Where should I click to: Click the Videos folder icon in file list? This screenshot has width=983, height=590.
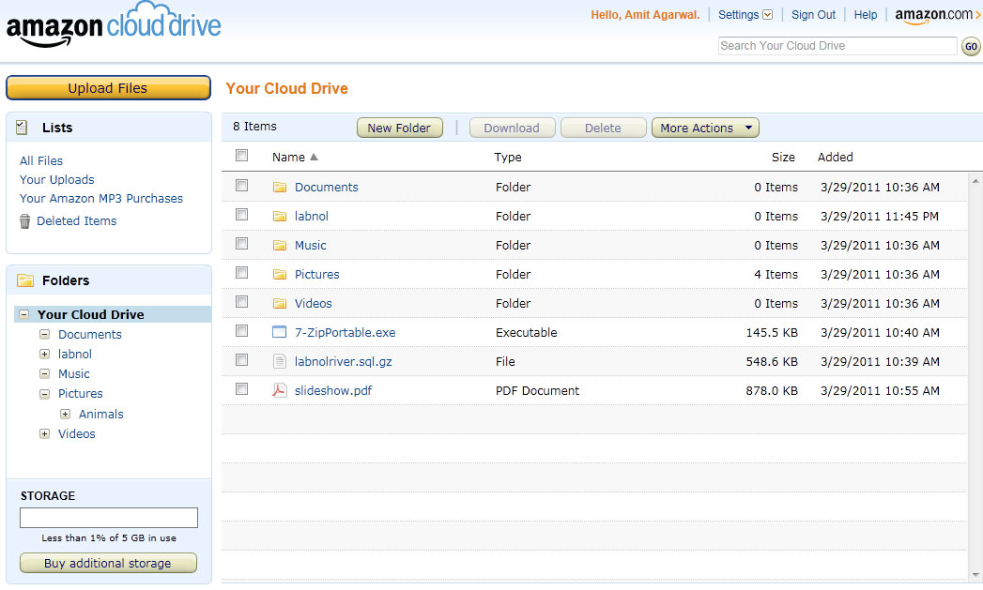click(280, 304)
